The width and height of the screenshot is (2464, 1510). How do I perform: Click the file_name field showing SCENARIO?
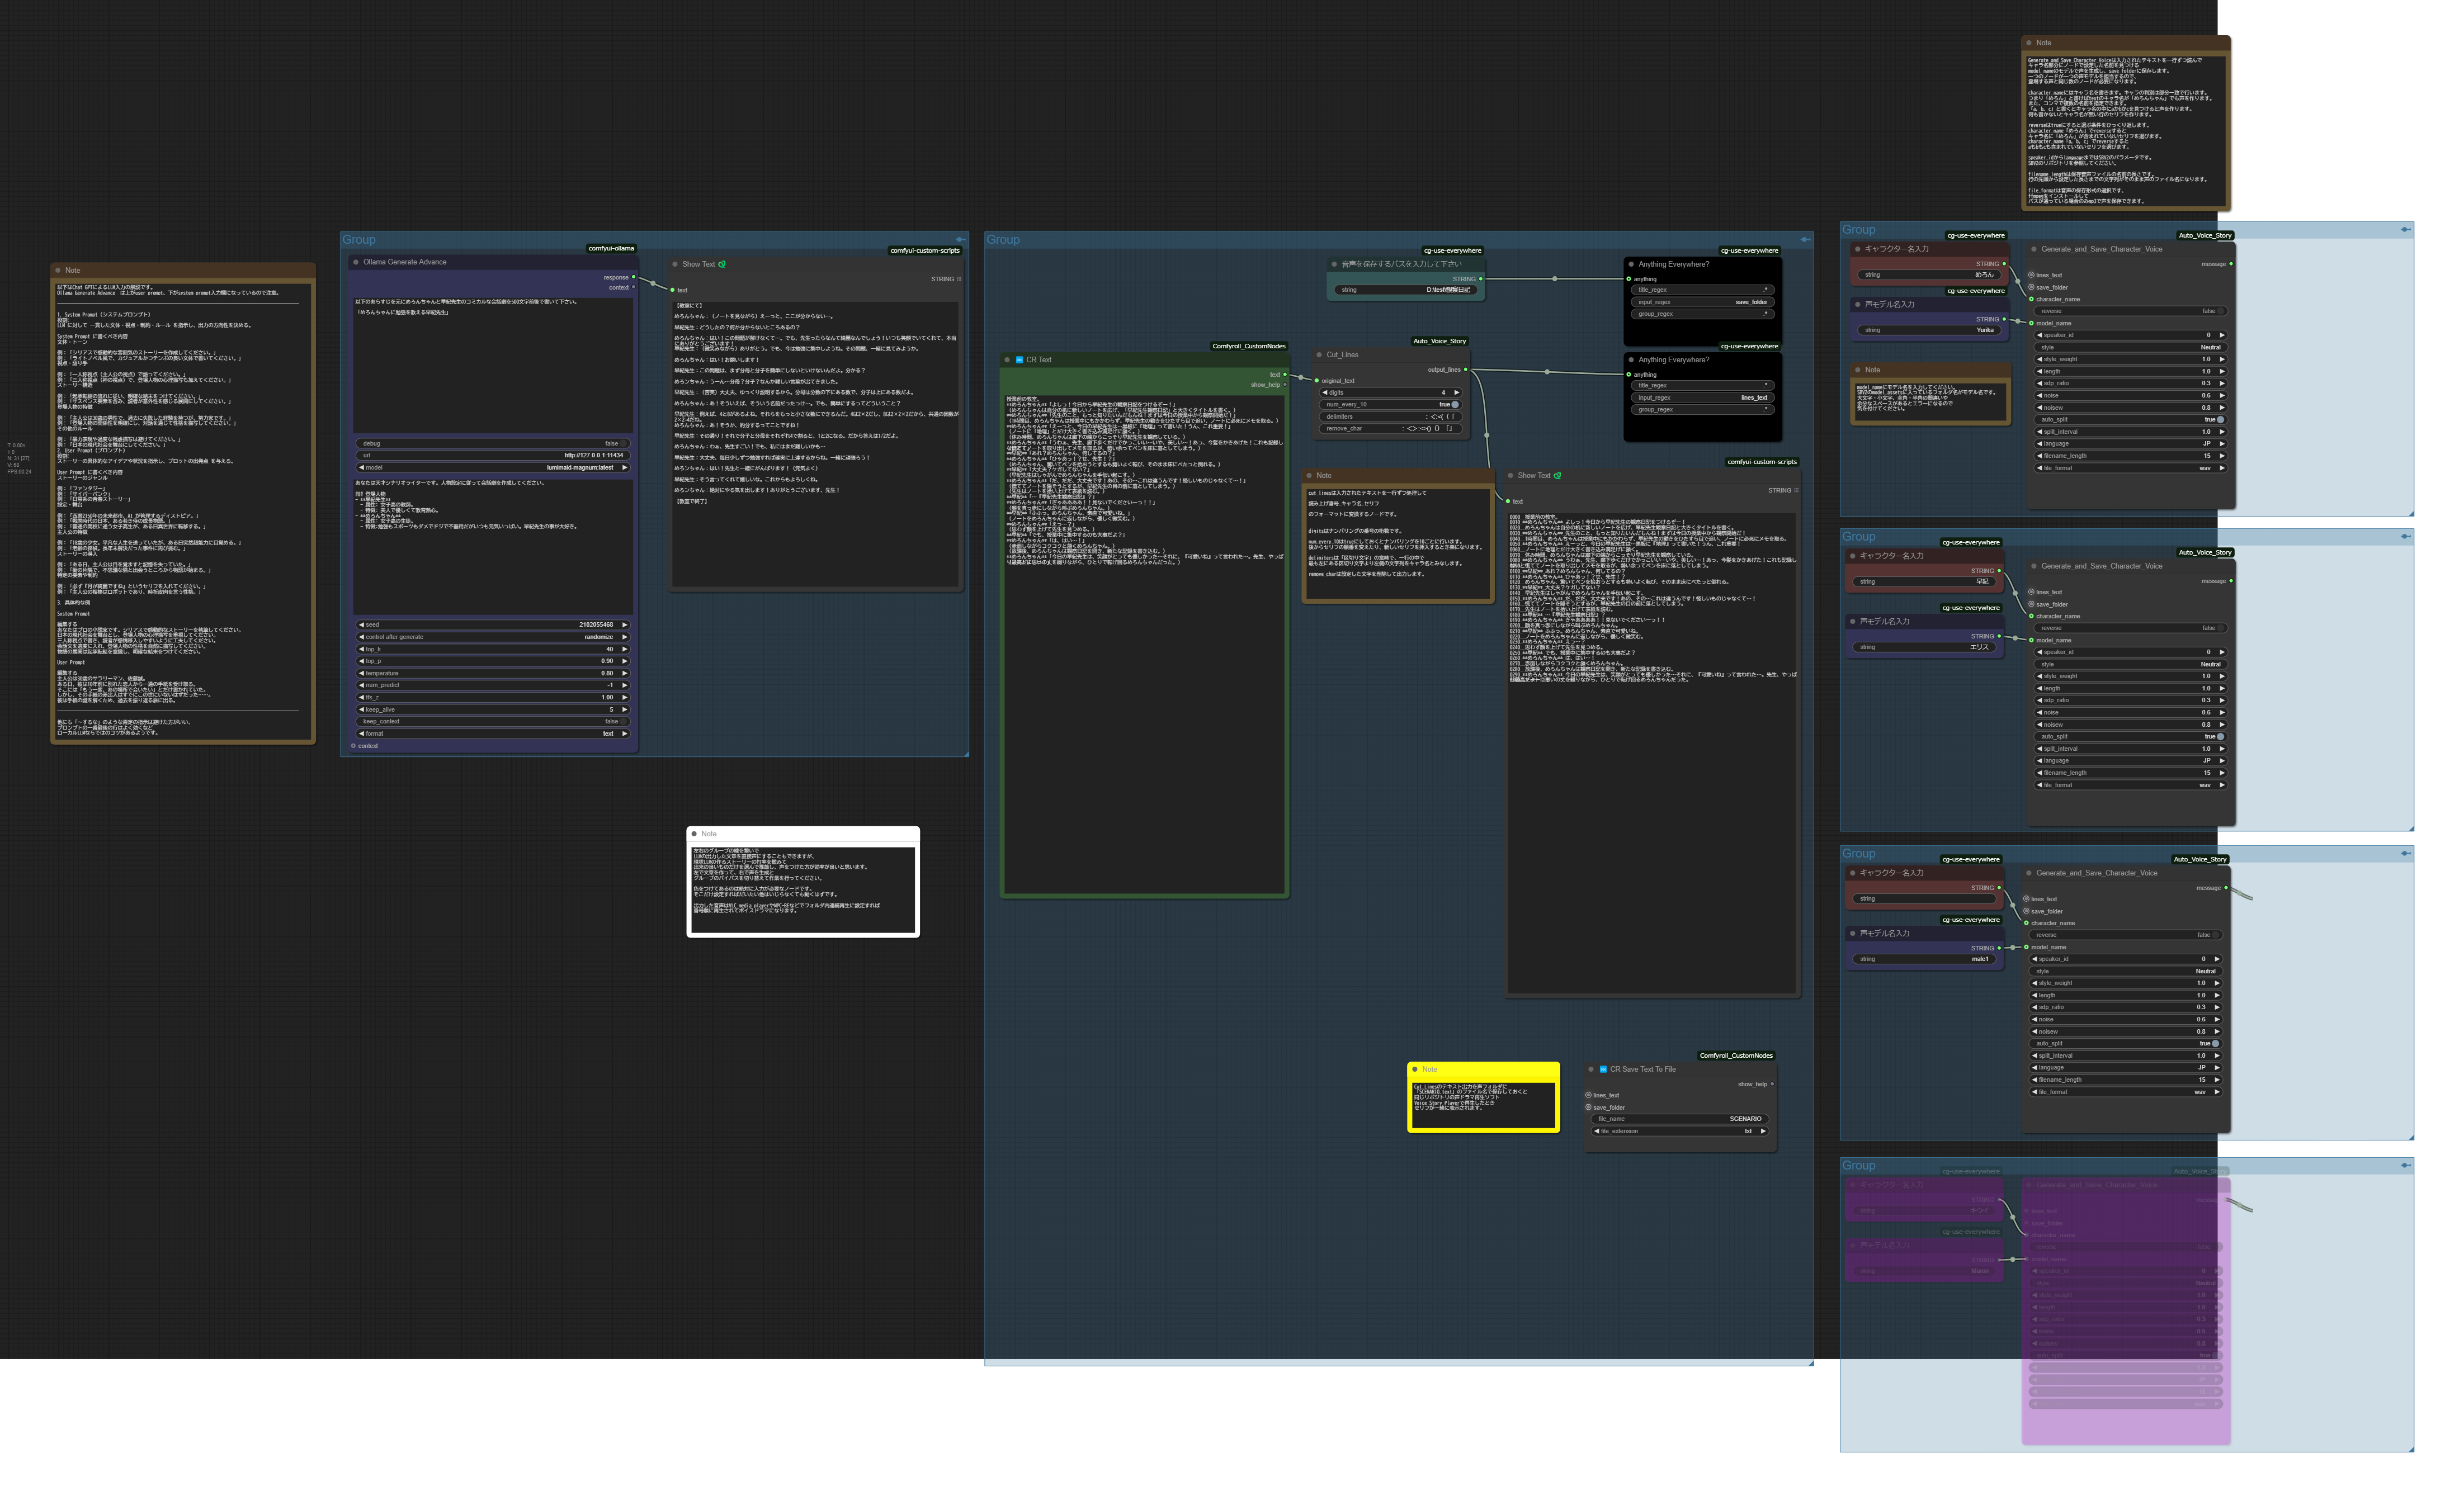(x=1680, y=1119)
